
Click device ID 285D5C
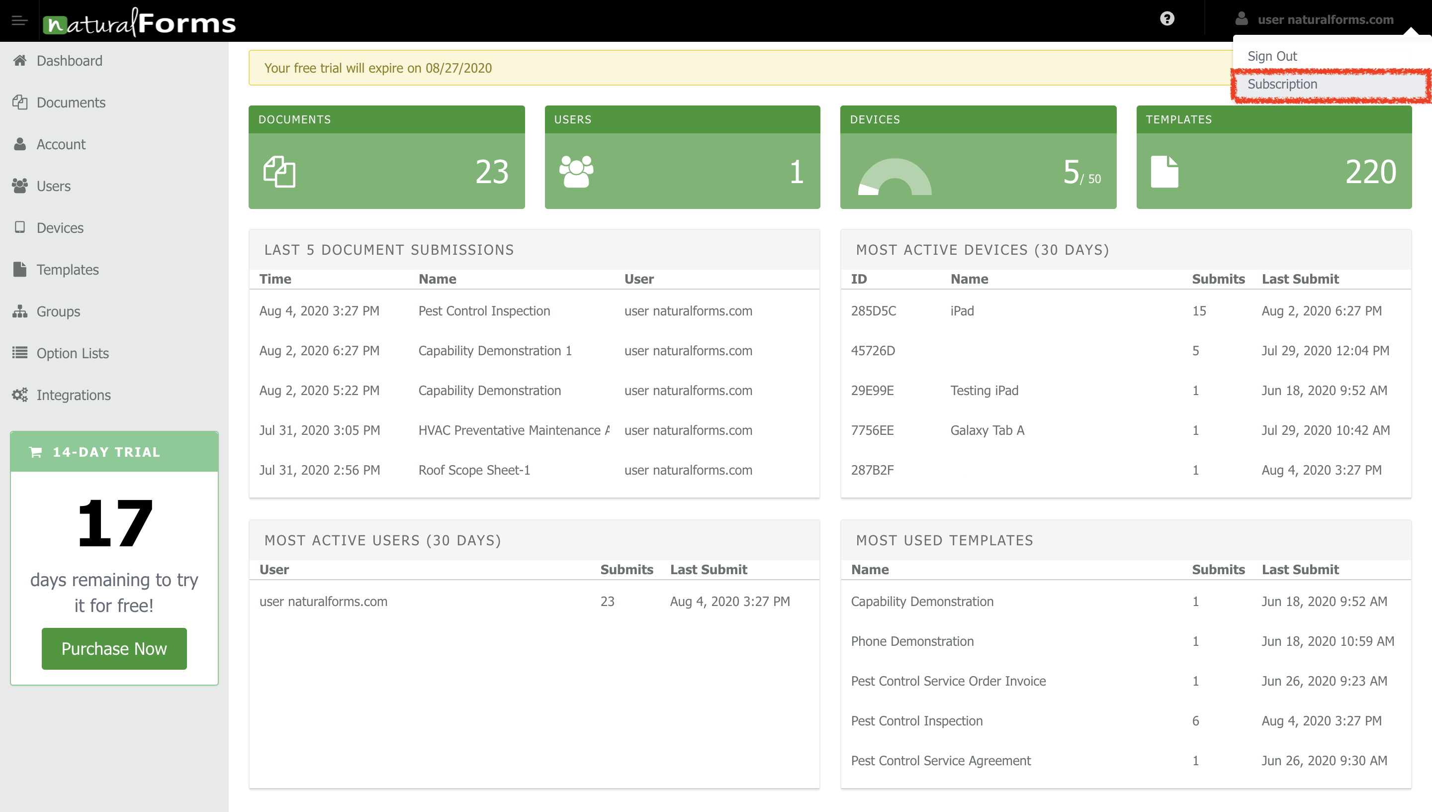pyautogui.click(x=873, y=310)
